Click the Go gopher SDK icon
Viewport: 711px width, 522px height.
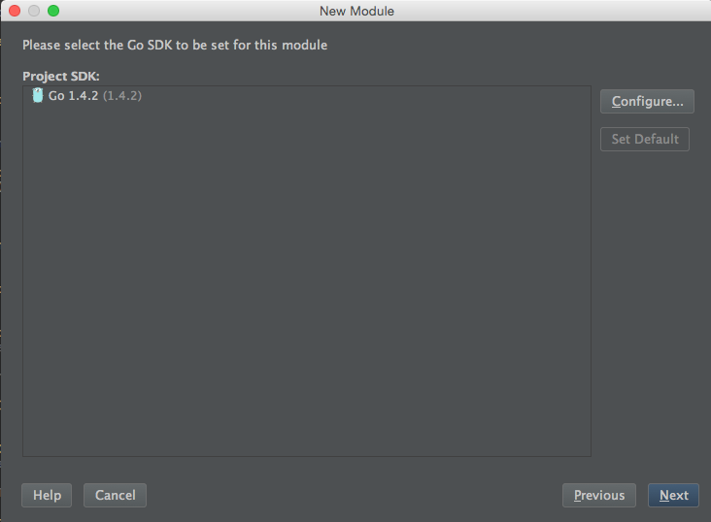tap(38, 96)
